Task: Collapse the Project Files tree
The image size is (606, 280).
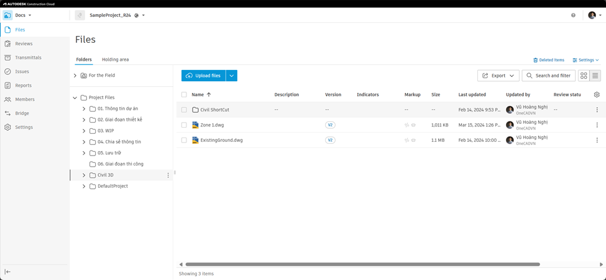Action: pos(75,97)
